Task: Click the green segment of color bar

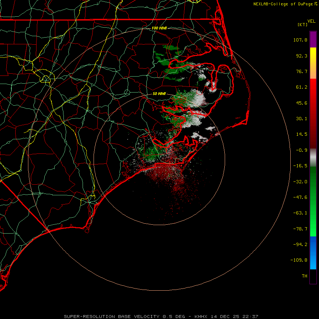Action: [x=313, y=201]
